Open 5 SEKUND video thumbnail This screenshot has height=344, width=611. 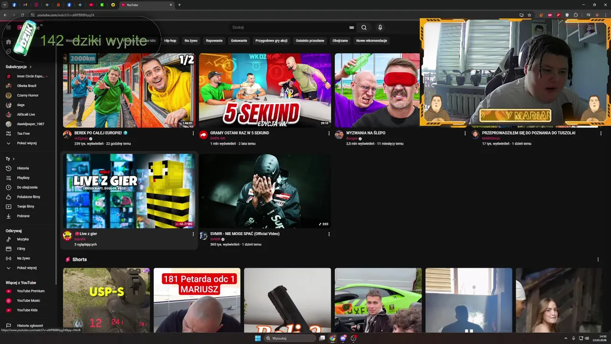[265, 90]
